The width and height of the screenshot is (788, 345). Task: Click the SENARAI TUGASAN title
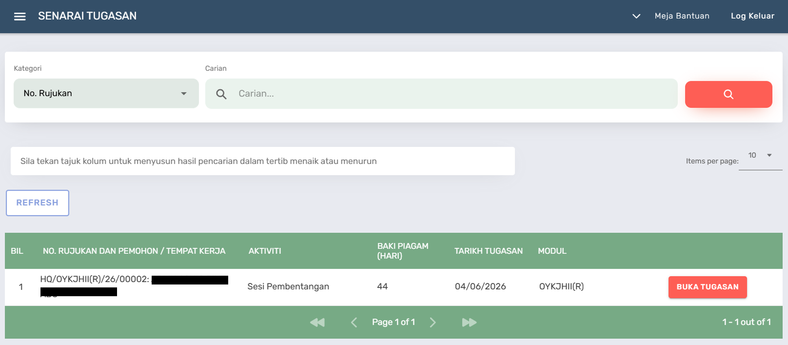pyautogui.click(x=87, y=16)
